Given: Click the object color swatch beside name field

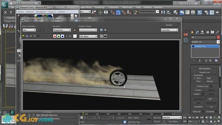Looking at the screenshot, I should 218,37.
